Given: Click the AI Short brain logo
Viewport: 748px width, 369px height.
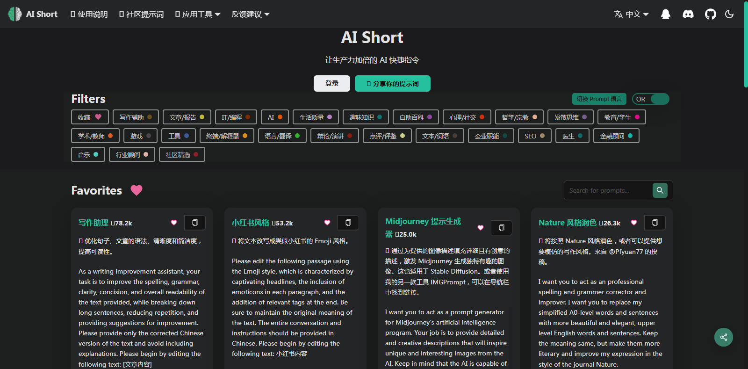Looking at the screenshot, I should pos(15,14).
